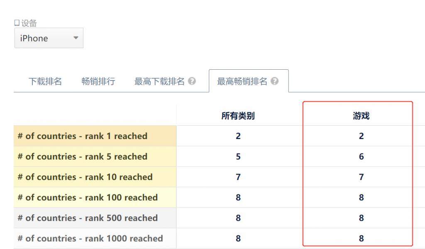Select the rank 10 reached row label

click(x=85, y=177)
